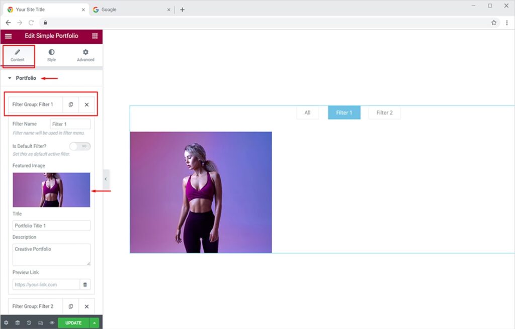
Task: Open the widgets grid panel icon
Action: 95,36
